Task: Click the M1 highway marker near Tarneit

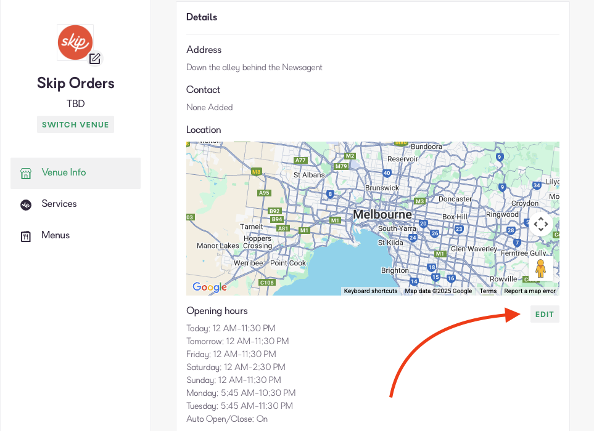Action: pyautogui.click(x=304, y=230)
